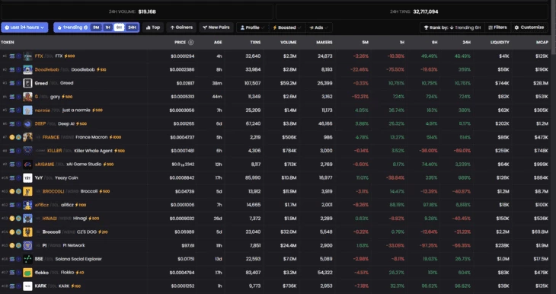The height and width of the screenshot is (294, 556).
Task: Sort by the 24H change column header
Action: (467, 42)
